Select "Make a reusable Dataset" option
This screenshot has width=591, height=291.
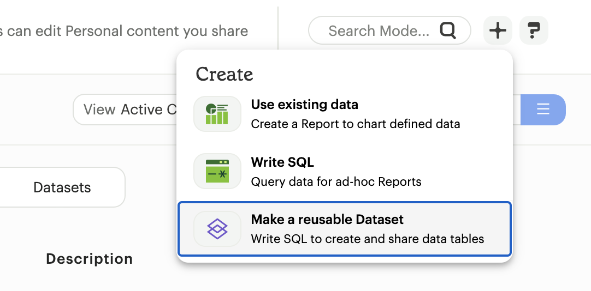(327, 220)
